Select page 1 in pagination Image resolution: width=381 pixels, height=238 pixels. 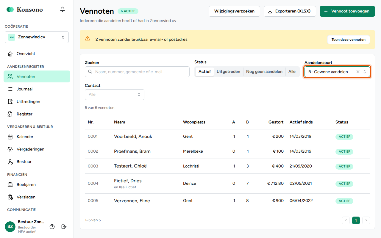coord(356,220)
